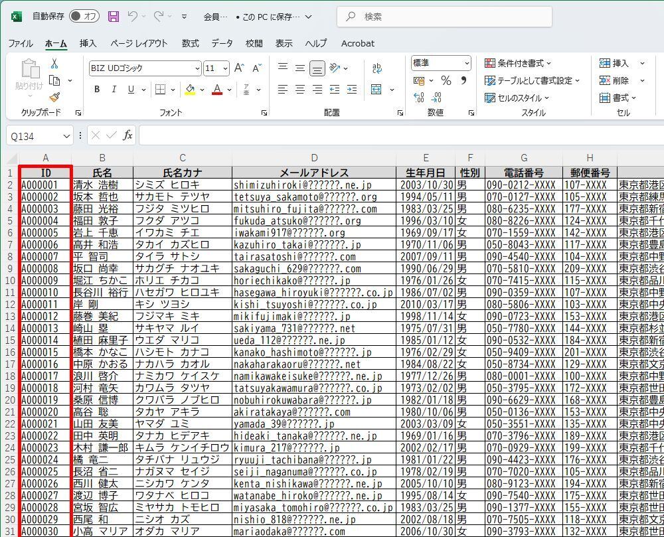Apply Bold formatting
The height and width of the screenshot is (537, 664).
pyautogui.click(x=97, y=90)
